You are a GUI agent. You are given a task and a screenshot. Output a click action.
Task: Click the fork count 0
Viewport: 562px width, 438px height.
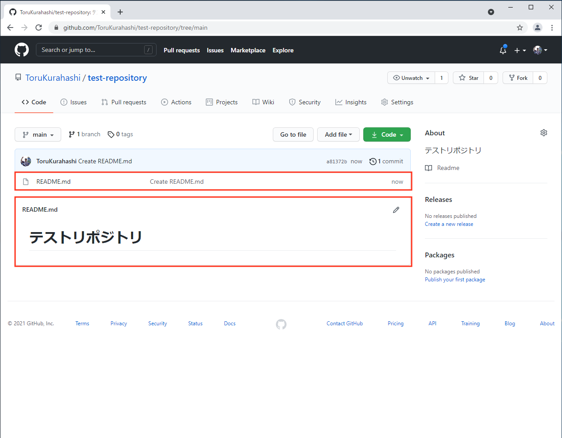click(540, 78)
